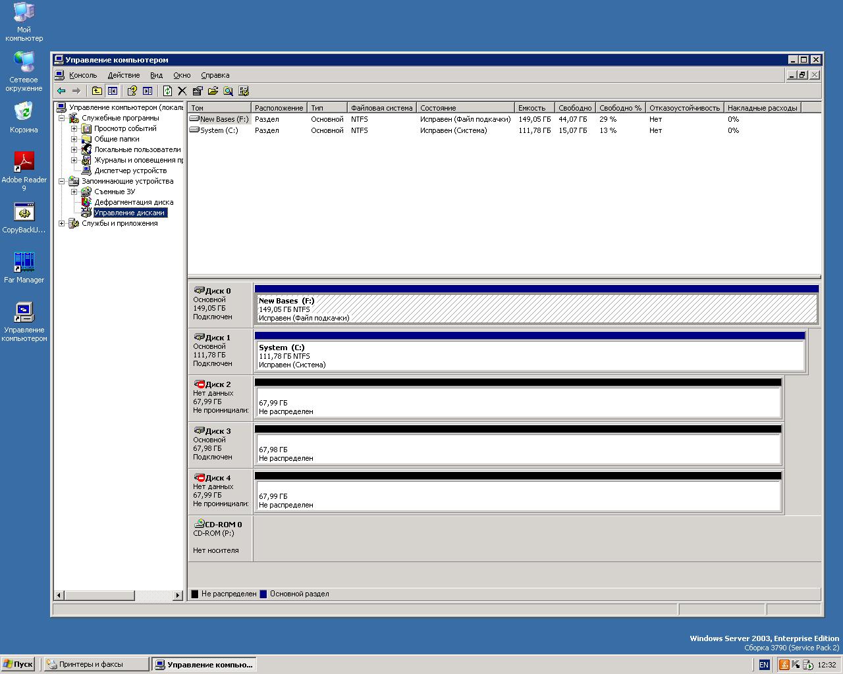The image size is (843, 674).
Task: Expand the Службы и приложения tree node
Action: tap(62, 223)
